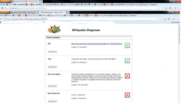Click Facebook likes n/a in front window toolbar

(x=67, y=15)
